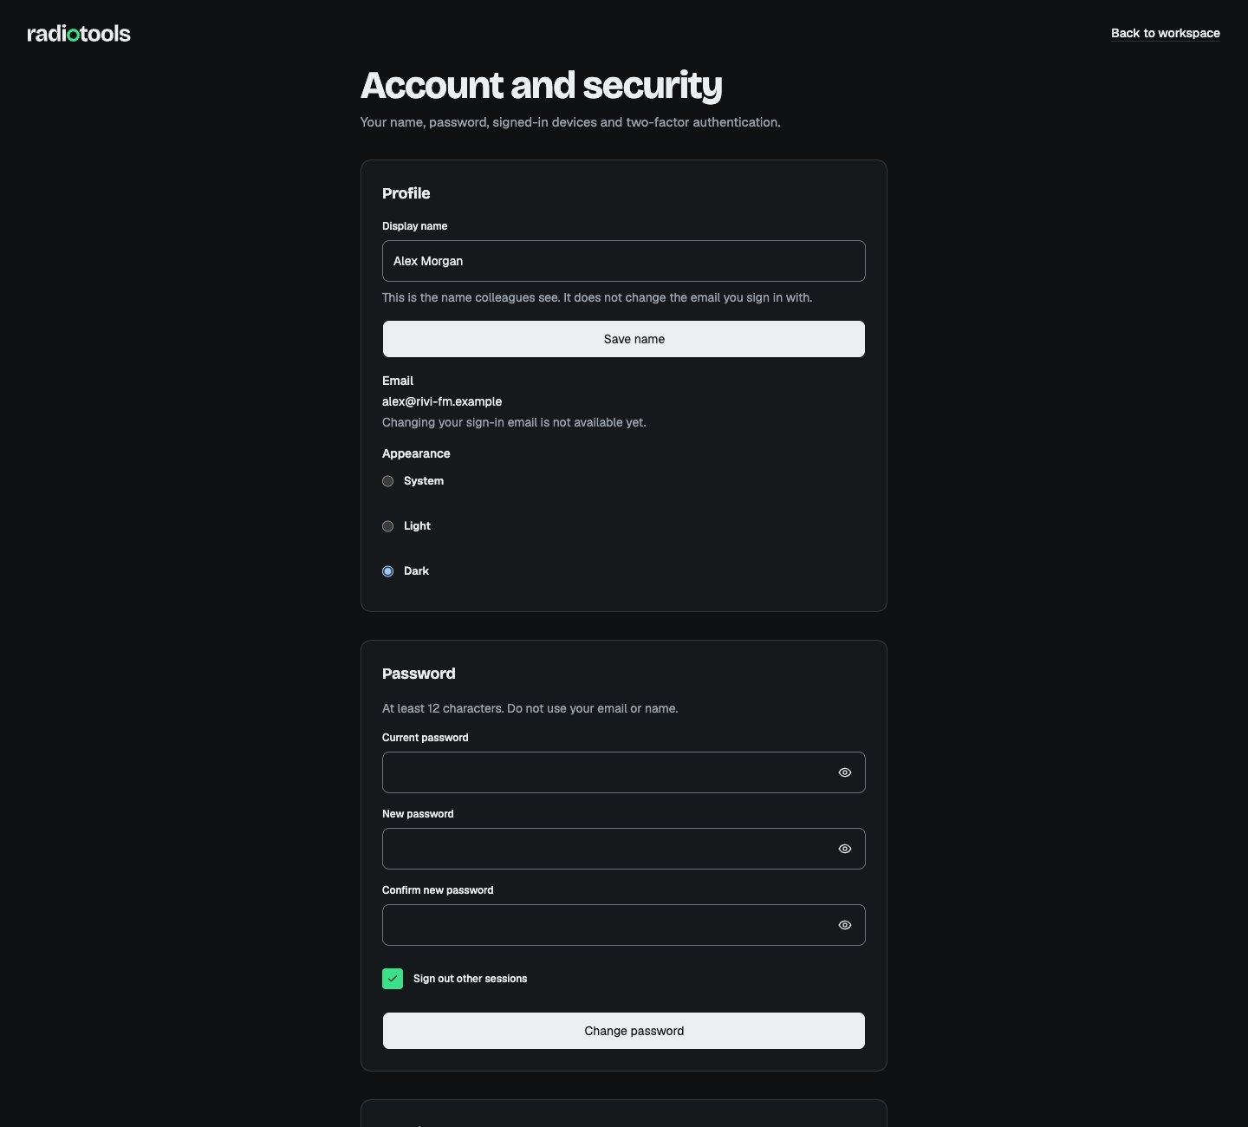The image size is (1248, 1127).
Task: Click 'Changing your sign-in email is not available yet'
Action: [514, 422]
